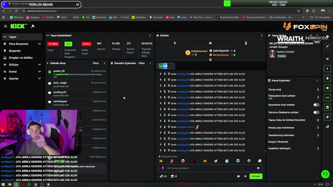Click YAYINDA status badge
Viewport: 333px width, 187px height.
tap(53, 44)
